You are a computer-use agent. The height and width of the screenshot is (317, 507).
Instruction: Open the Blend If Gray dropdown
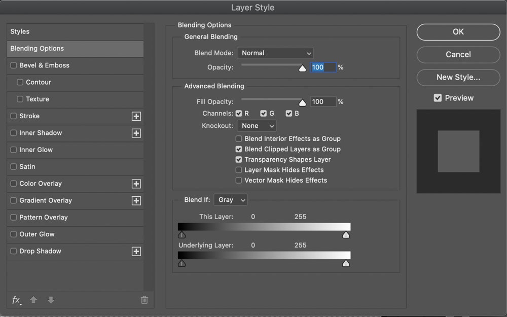click(x=231, y=200)
